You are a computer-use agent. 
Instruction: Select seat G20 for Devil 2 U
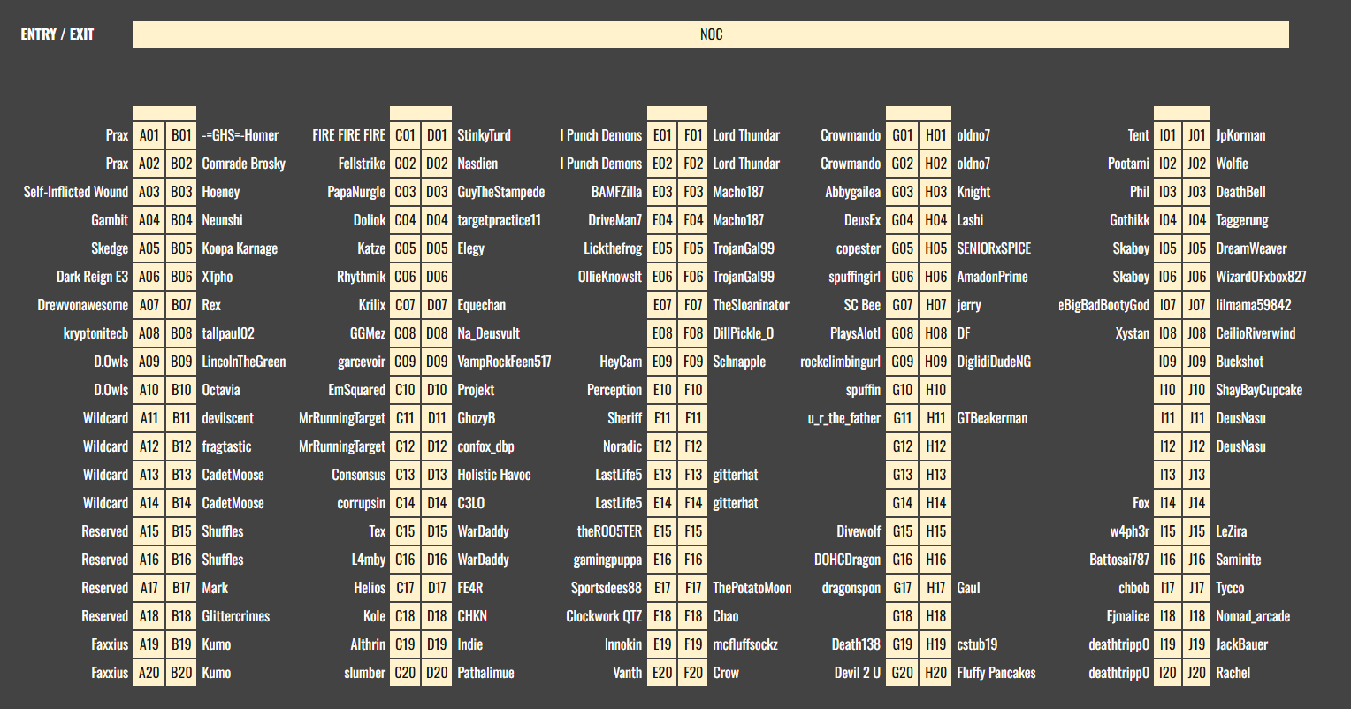(x=902, y=673)
